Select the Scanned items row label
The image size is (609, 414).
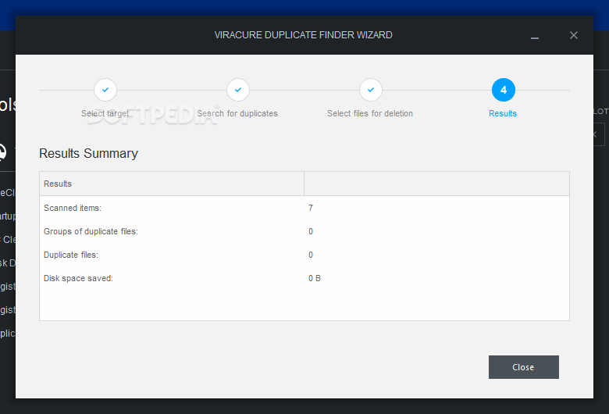[73, 208]
